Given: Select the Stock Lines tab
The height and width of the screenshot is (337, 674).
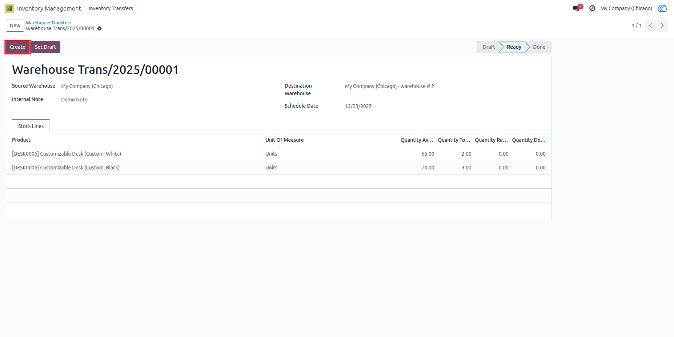Looking at the screenshot, I should pos(31,126).
